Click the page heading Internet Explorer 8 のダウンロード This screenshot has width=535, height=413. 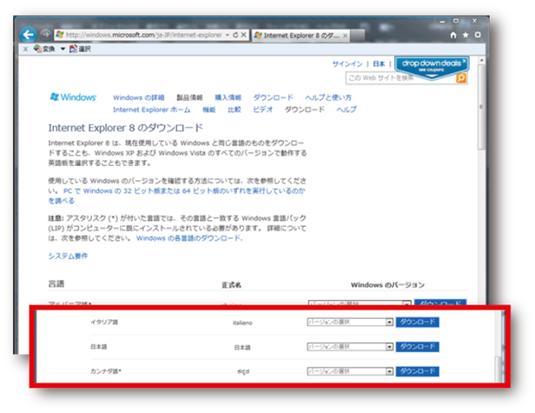tap(126, 128)
